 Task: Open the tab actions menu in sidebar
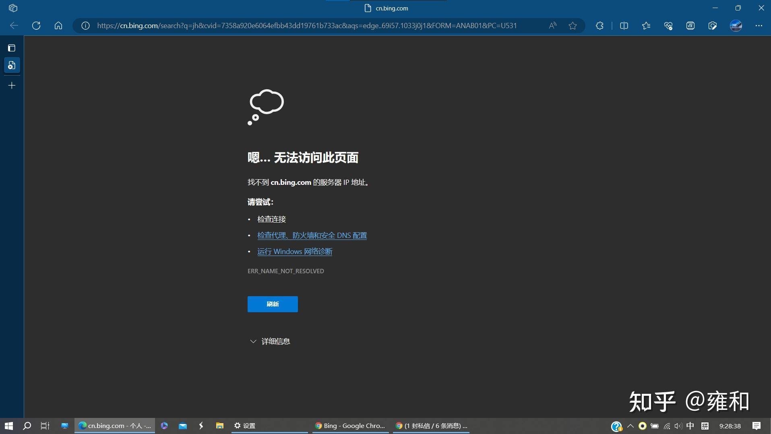point(12,48)
